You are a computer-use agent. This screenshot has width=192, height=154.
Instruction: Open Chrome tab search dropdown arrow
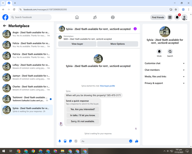coord(3,3)
